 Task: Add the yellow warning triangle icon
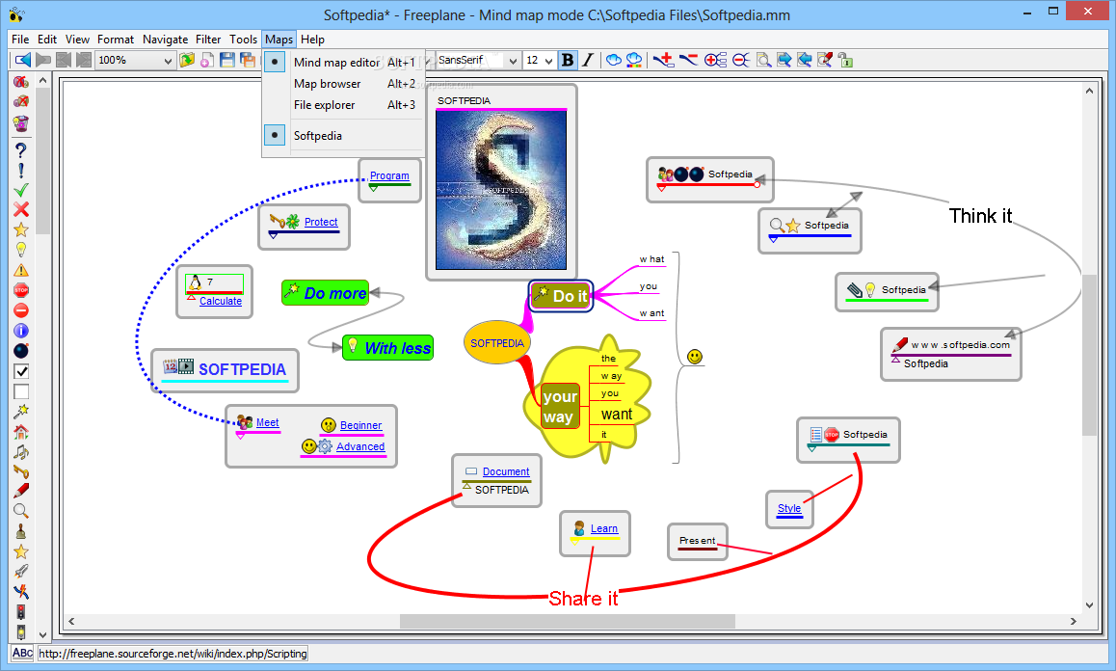(x=20, y=270)
